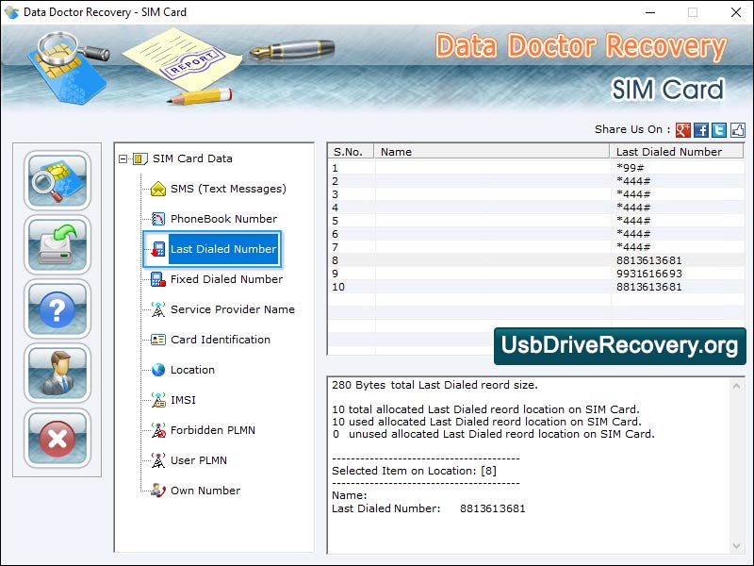754x566 pixels.
Task: Share on Google+
Action: click(x=682, y=130)
